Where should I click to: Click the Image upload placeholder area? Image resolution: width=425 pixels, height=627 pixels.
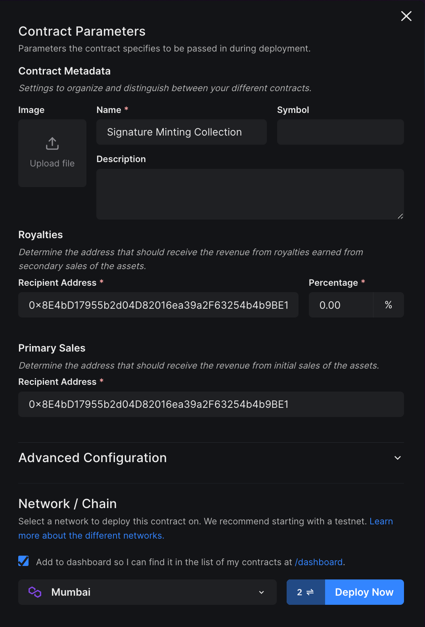coord(52,153)
